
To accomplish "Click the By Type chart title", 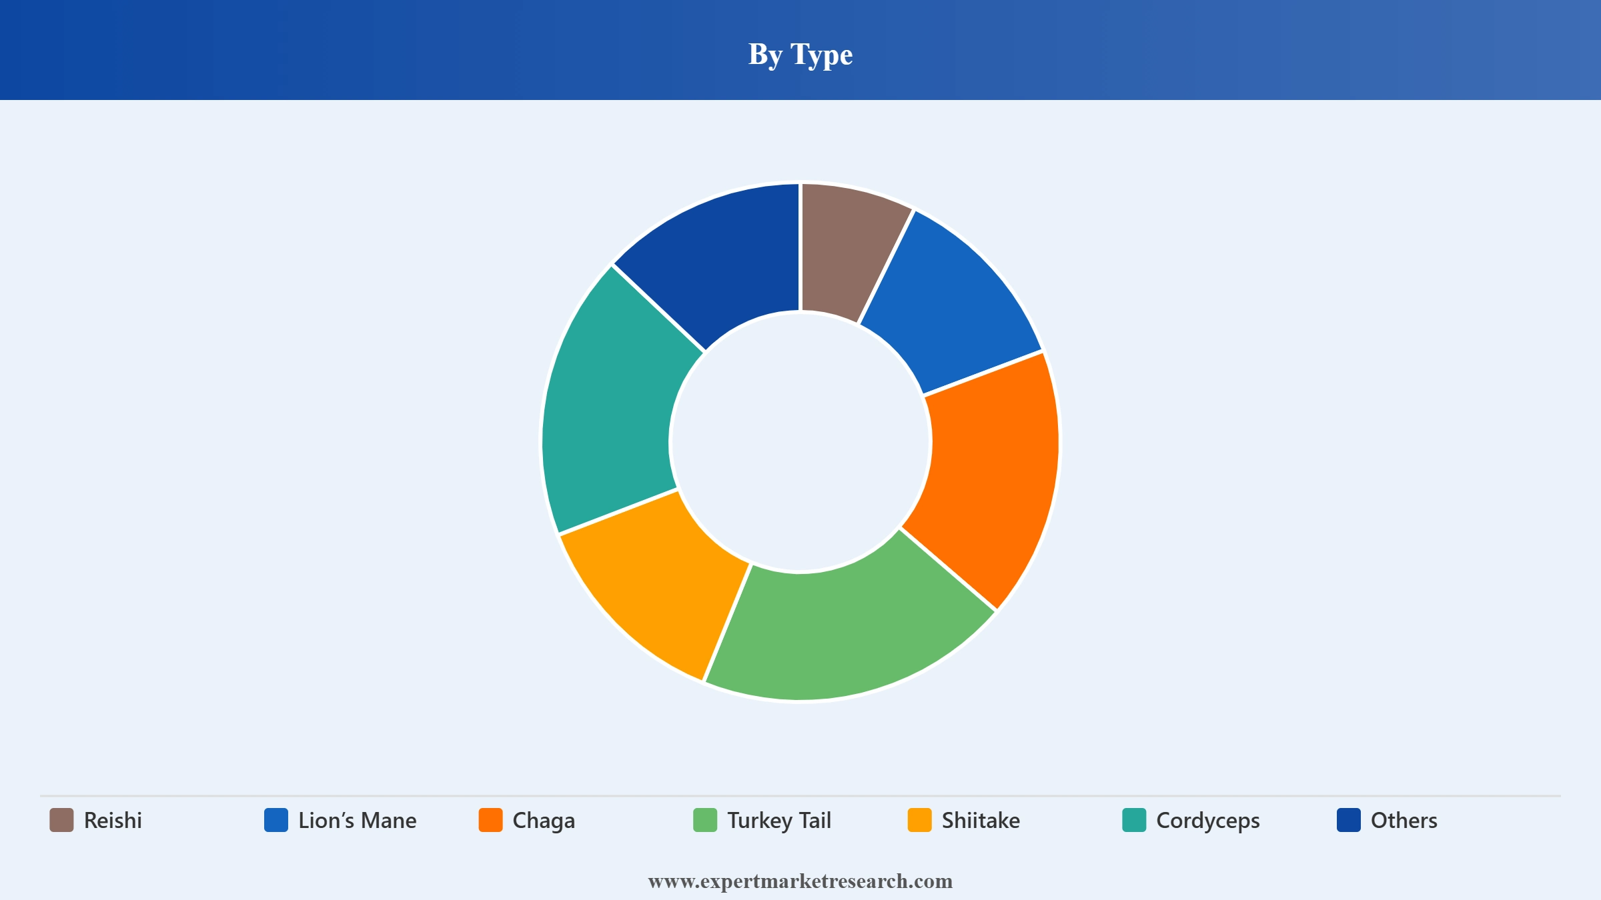I will pos(800,54).
